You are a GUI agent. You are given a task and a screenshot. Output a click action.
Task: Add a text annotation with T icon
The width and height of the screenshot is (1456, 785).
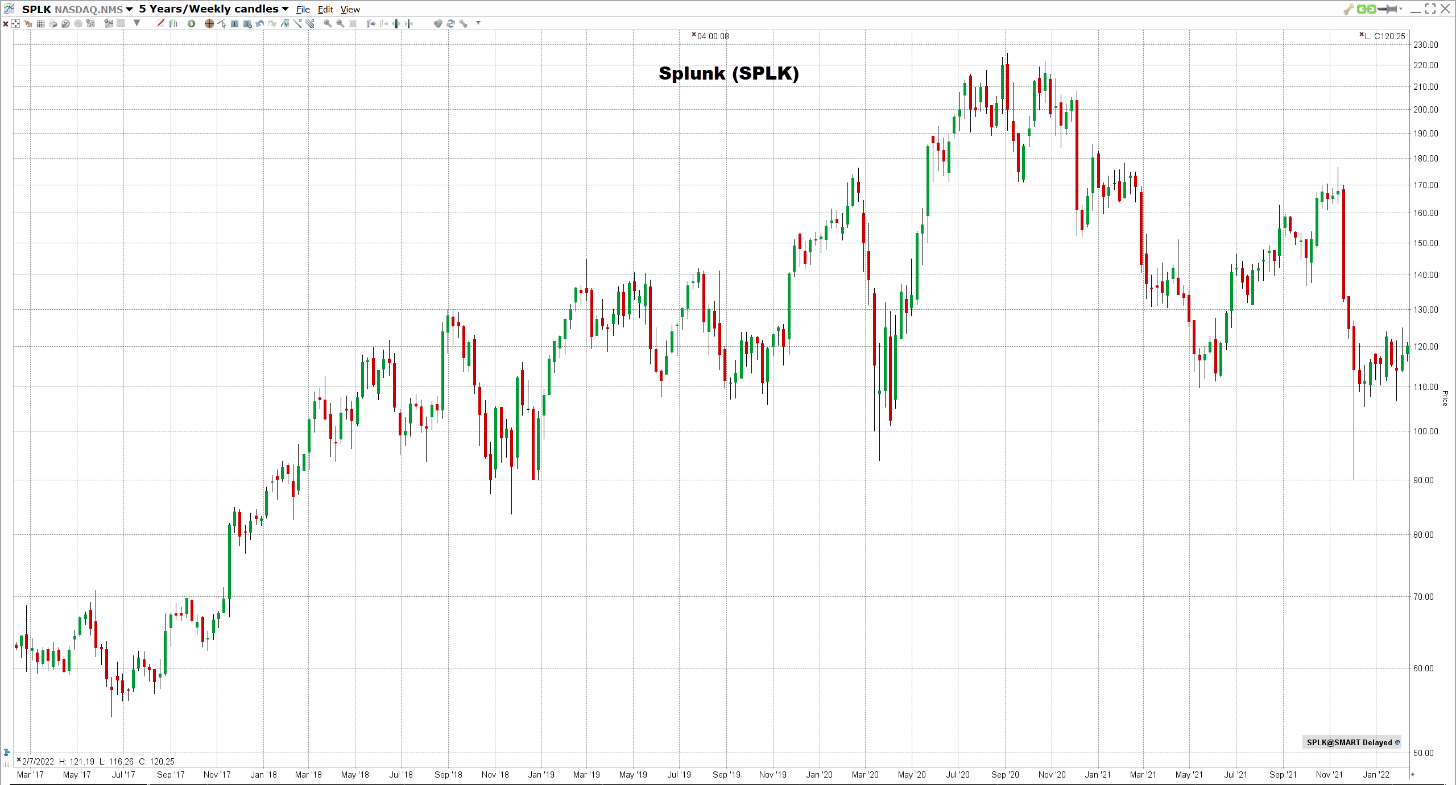point(234,23)
